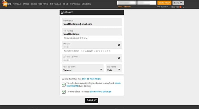The height and width of the screenshot is (109, 199).
Task: Expand the TIẾNG VIỆT language selector arrow
Action: (x=183, y=7)
